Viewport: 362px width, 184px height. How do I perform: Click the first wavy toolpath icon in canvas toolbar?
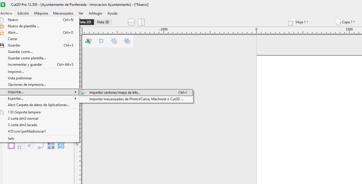(x=114, y=41)
